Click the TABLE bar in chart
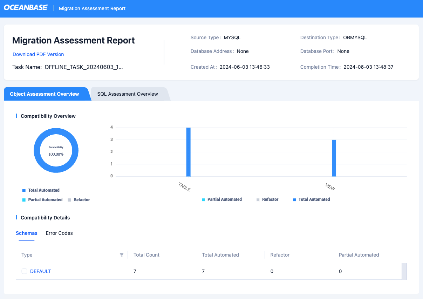423x299 pixels. point(188,152)
